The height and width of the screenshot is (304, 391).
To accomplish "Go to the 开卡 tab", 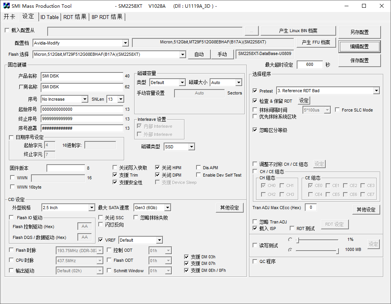I will click(x=10, y=17).
